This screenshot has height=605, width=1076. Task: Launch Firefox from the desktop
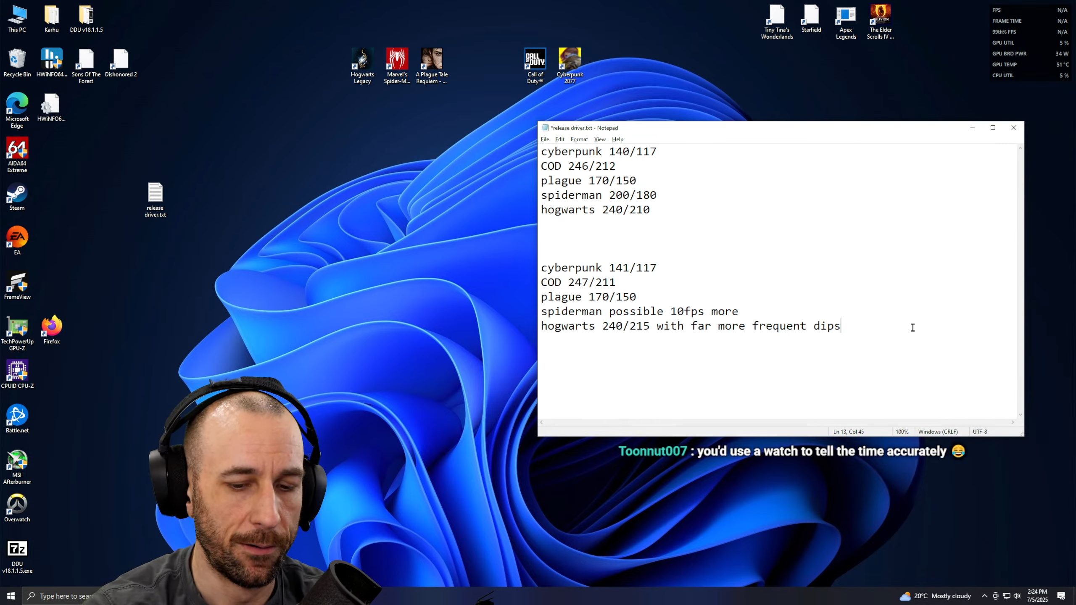tap(52, 330)
